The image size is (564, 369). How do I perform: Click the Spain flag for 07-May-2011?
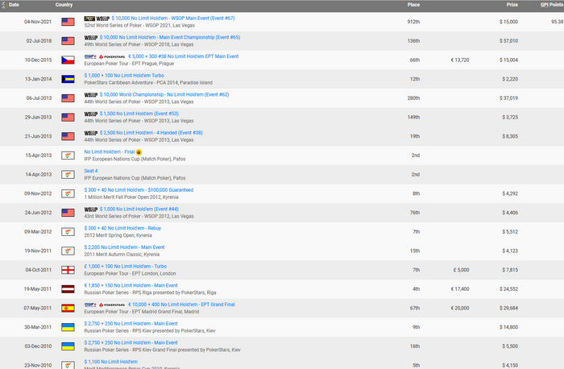click(x=68, y=308)
